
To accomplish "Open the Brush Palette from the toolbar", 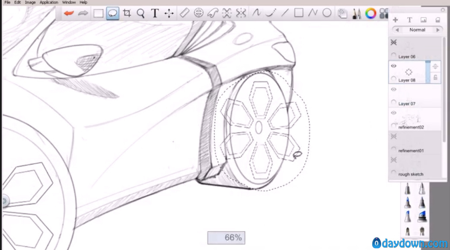I will coord(357,13).
